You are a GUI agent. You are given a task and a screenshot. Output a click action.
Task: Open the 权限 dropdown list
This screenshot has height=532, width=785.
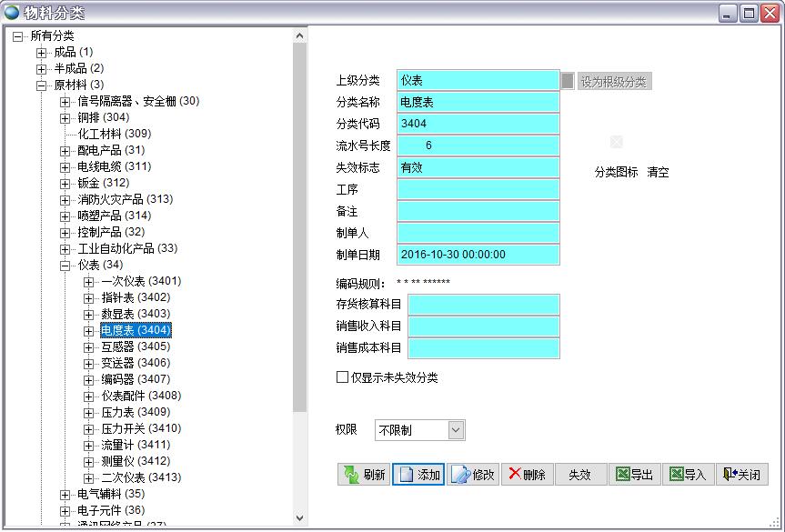[456, 430]
